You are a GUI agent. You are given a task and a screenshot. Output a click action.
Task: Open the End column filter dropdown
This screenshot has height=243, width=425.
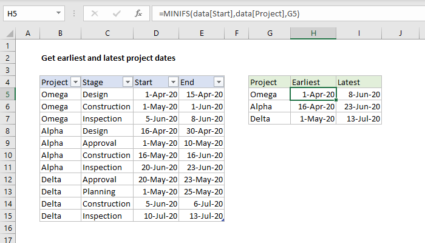[219, 82]
